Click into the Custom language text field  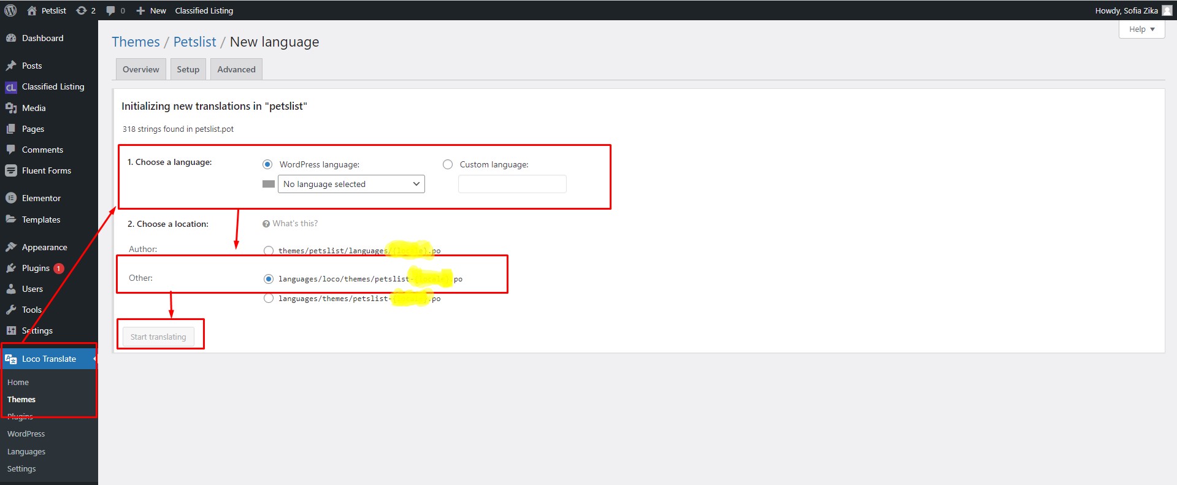click(512, 184)
